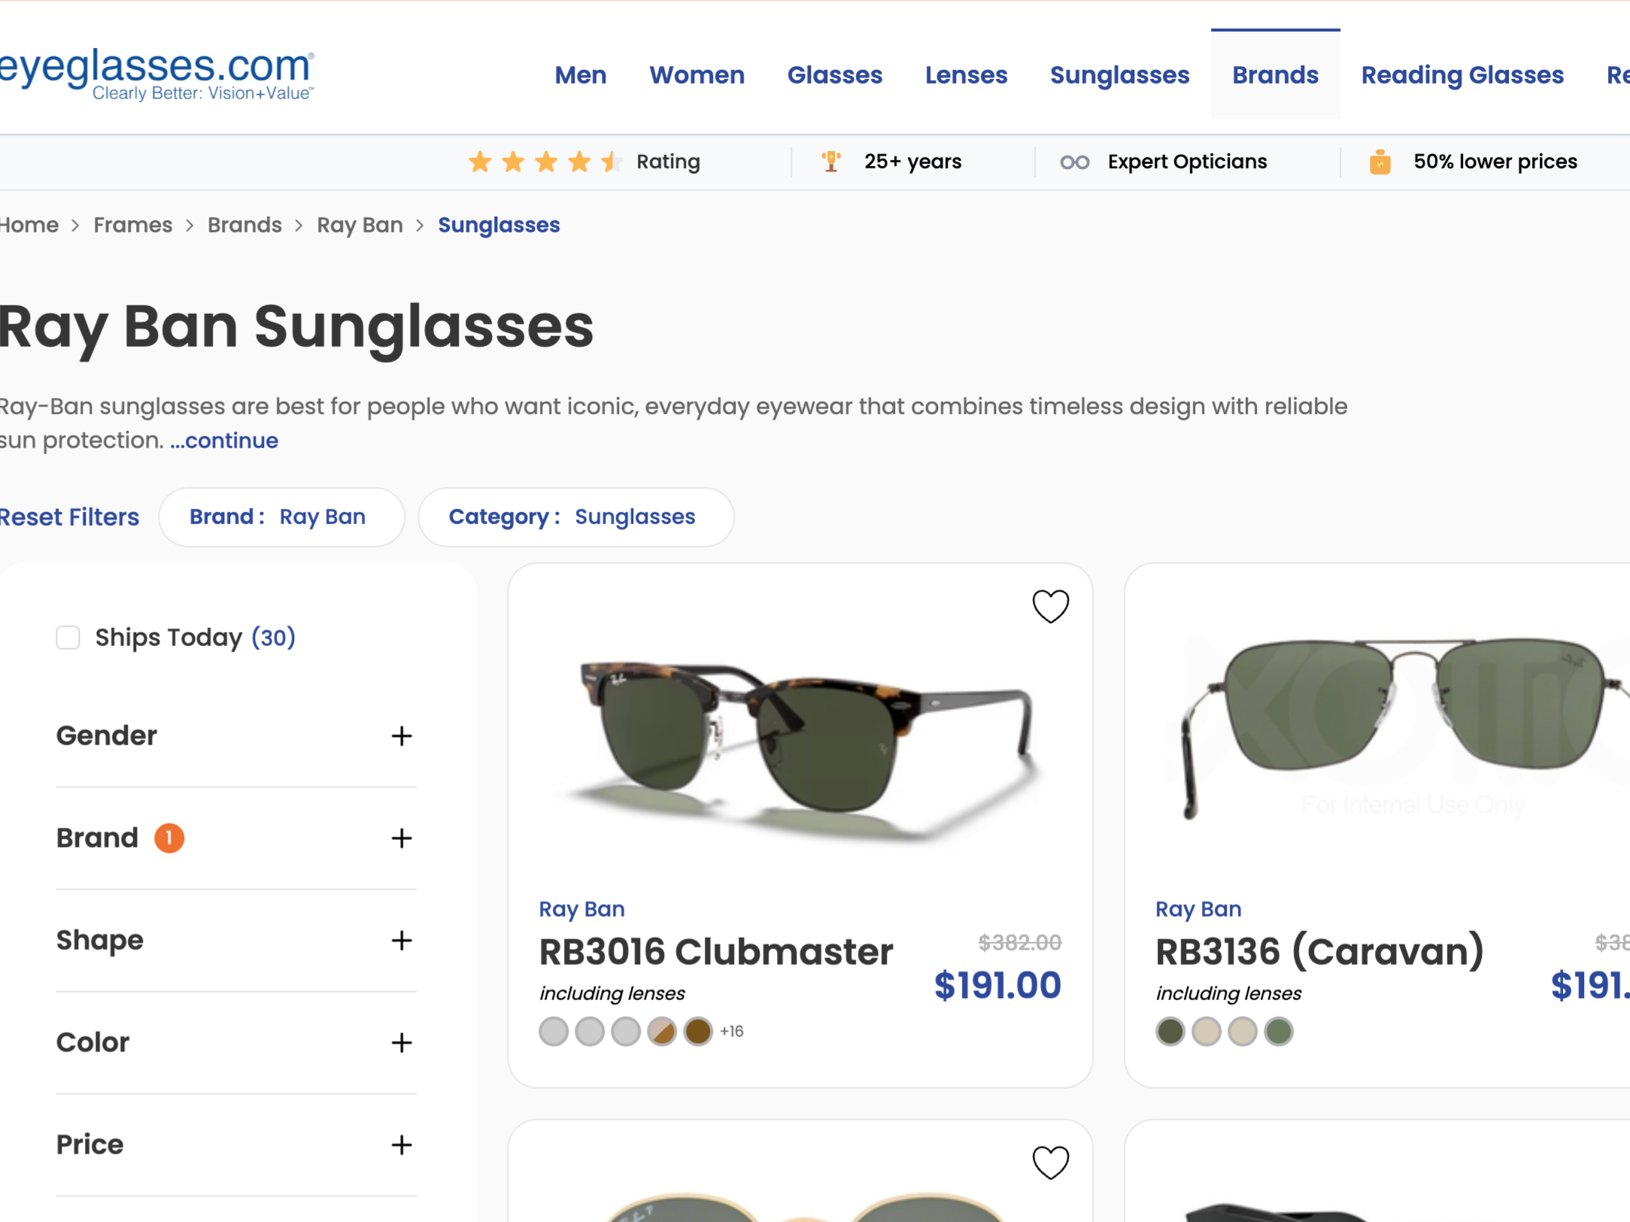The image size is (1630, 1222).
Task: Click the $191.00 price on RB3016 Clubmaster
Action: click(x=997, y=985)
